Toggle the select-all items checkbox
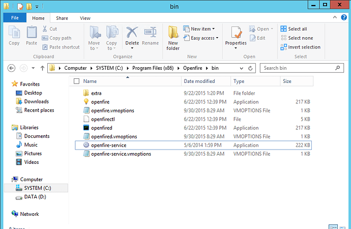Screen dimensions: 351x229 tap(76, 81)
